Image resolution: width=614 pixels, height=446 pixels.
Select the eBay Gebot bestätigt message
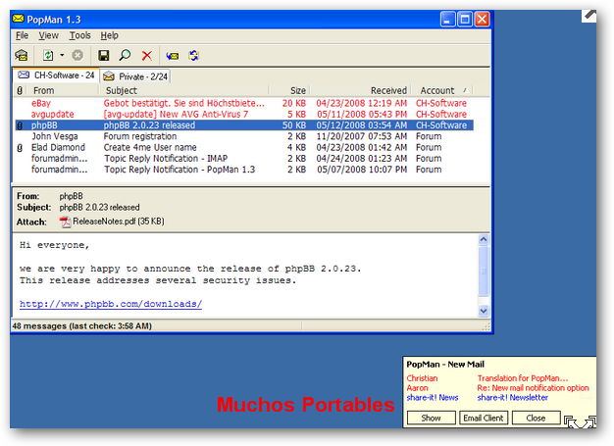(x=244, y=103)
